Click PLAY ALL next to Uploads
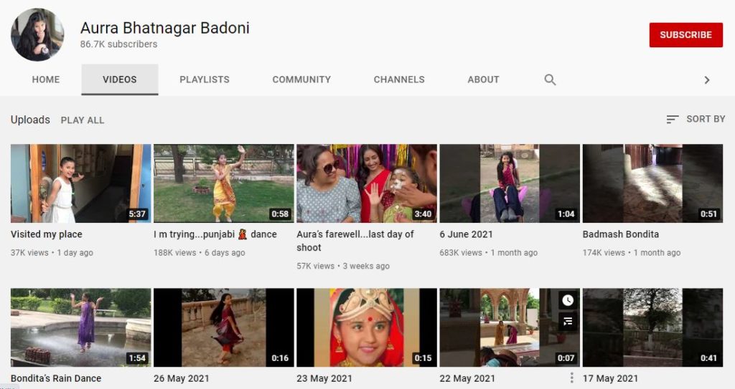Image resolution: width=735 pixels, height=389 pixels. [x=83, y=120]
